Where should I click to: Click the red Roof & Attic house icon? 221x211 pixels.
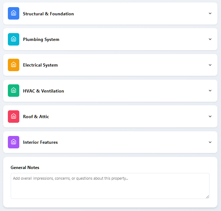14,116
